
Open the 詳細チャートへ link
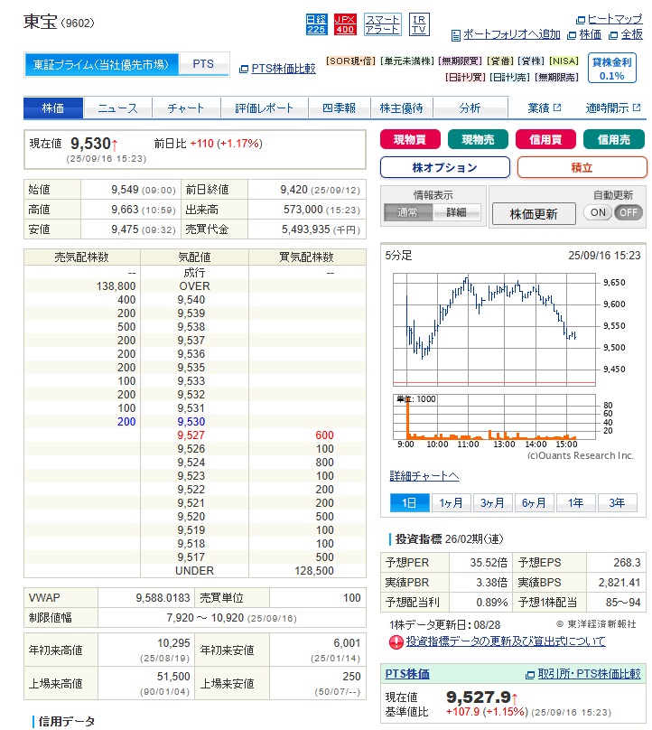(x=424, y=476)
